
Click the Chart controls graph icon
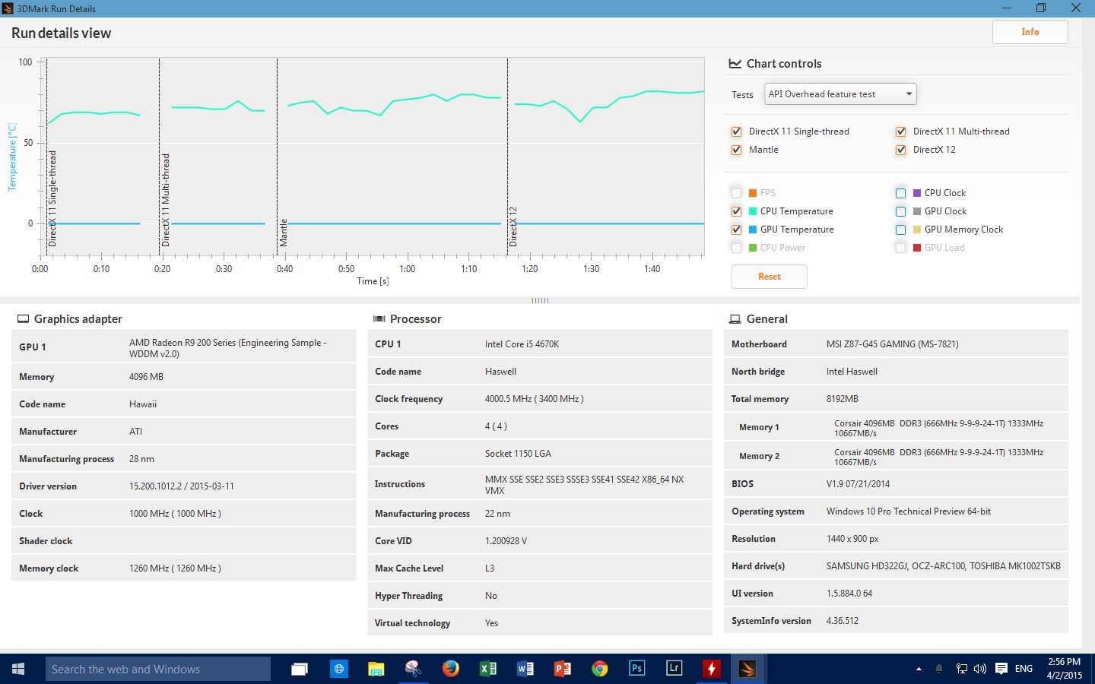point(735,64)
